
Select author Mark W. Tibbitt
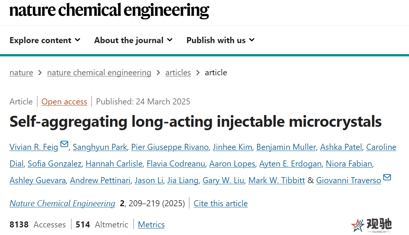coord(276,180)
